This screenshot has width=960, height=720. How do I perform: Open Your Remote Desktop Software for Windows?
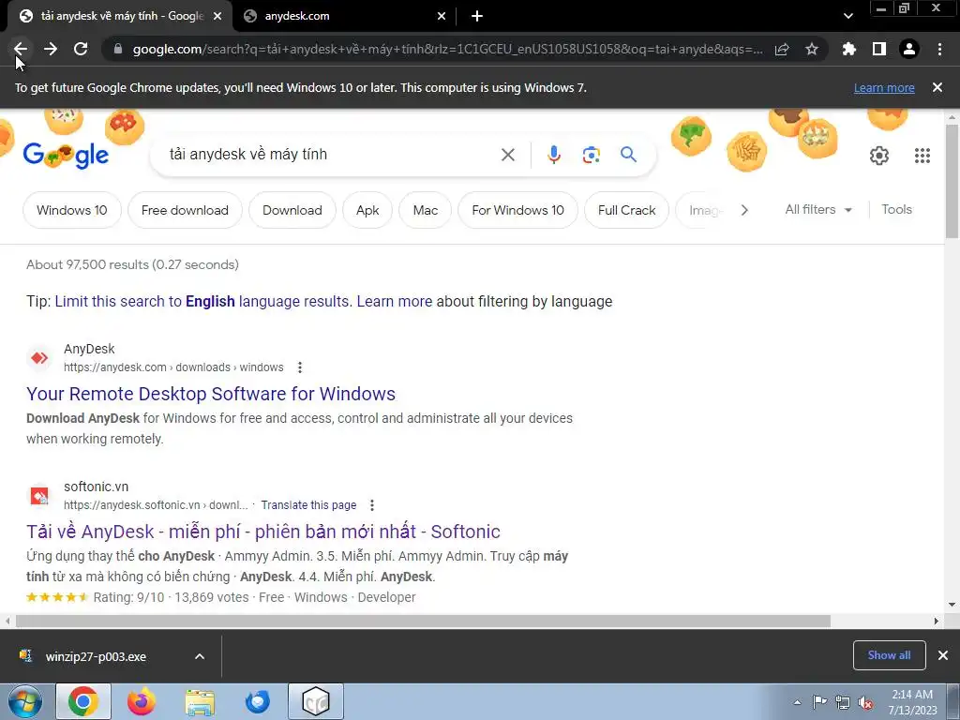click(x=211, y=394)
